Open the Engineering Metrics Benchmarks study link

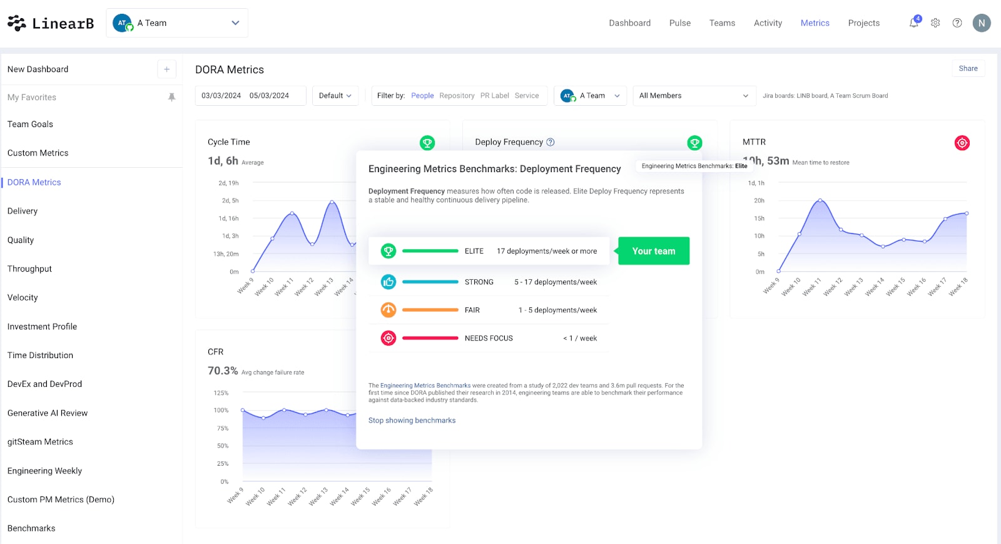[425, 386]
